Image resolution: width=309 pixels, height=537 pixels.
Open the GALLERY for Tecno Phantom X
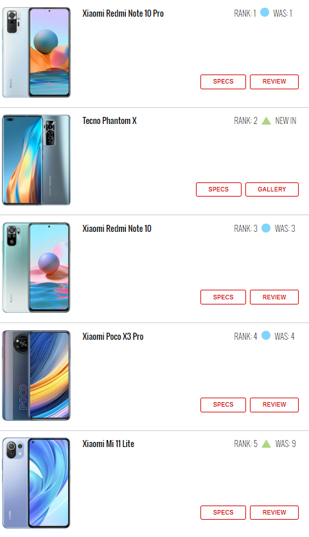click(272, 189)
